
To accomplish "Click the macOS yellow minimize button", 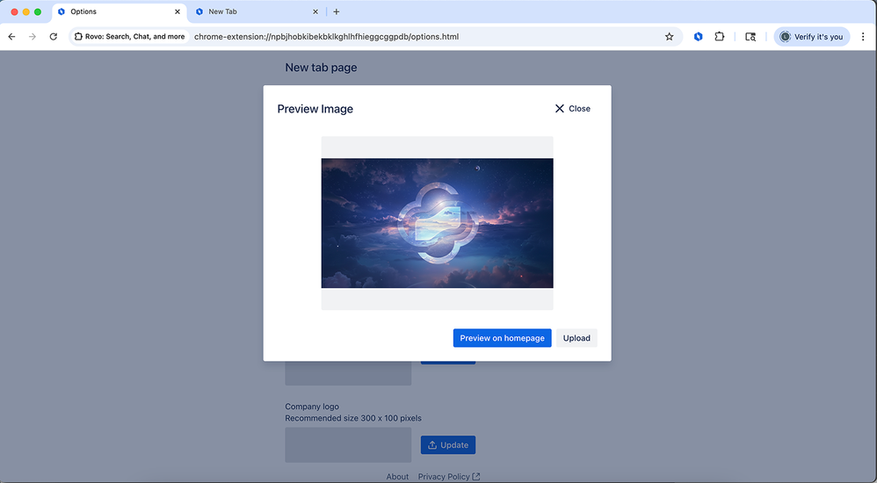I will click(x=25, y=11).
